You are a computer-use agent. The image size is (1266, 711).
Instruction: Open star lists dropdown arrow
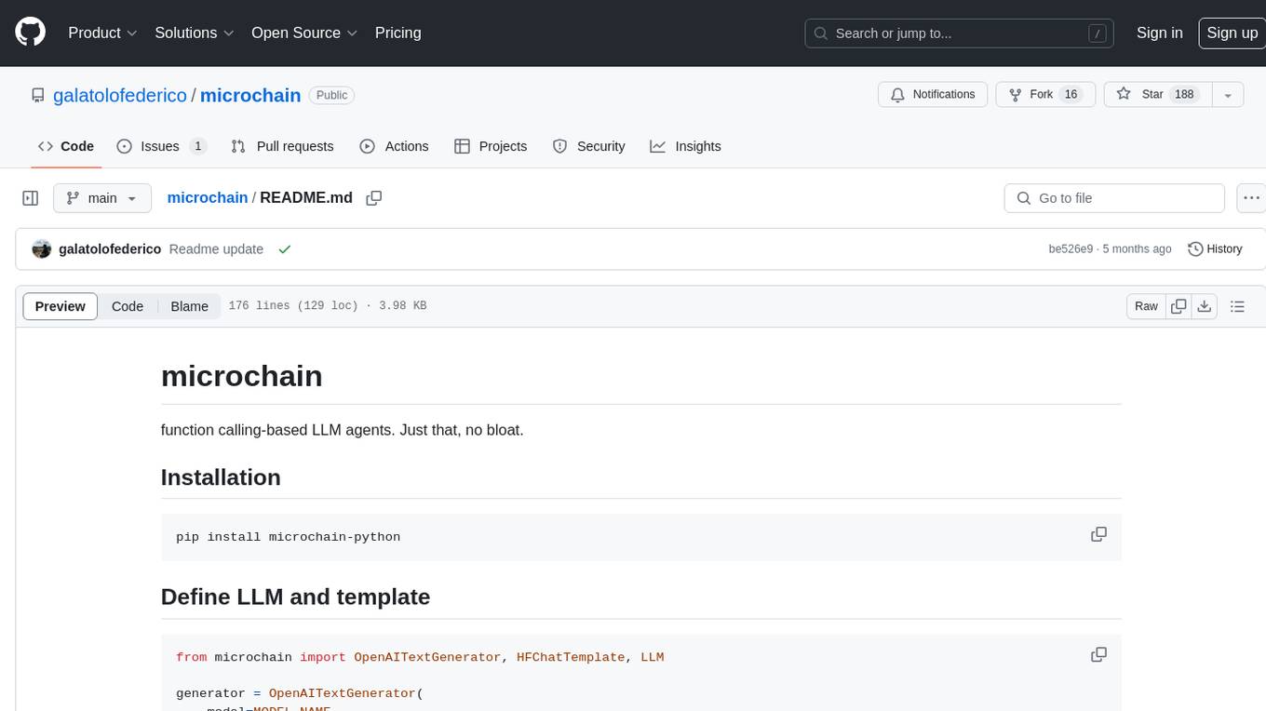coord(1227,95)
